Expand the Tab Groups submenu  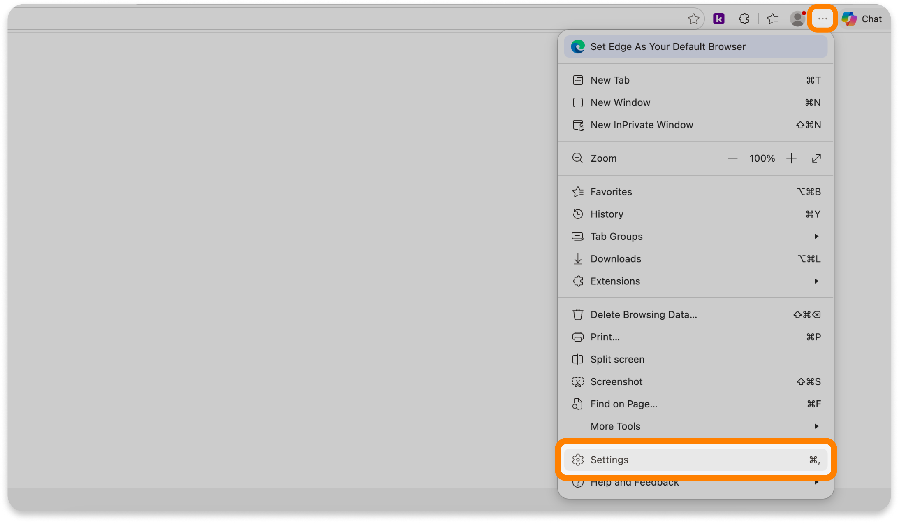click(x=695, y=237)
